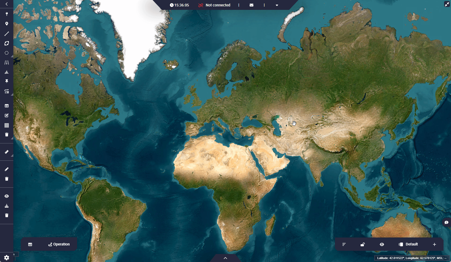Click the Not connected status

click(214, 5)
